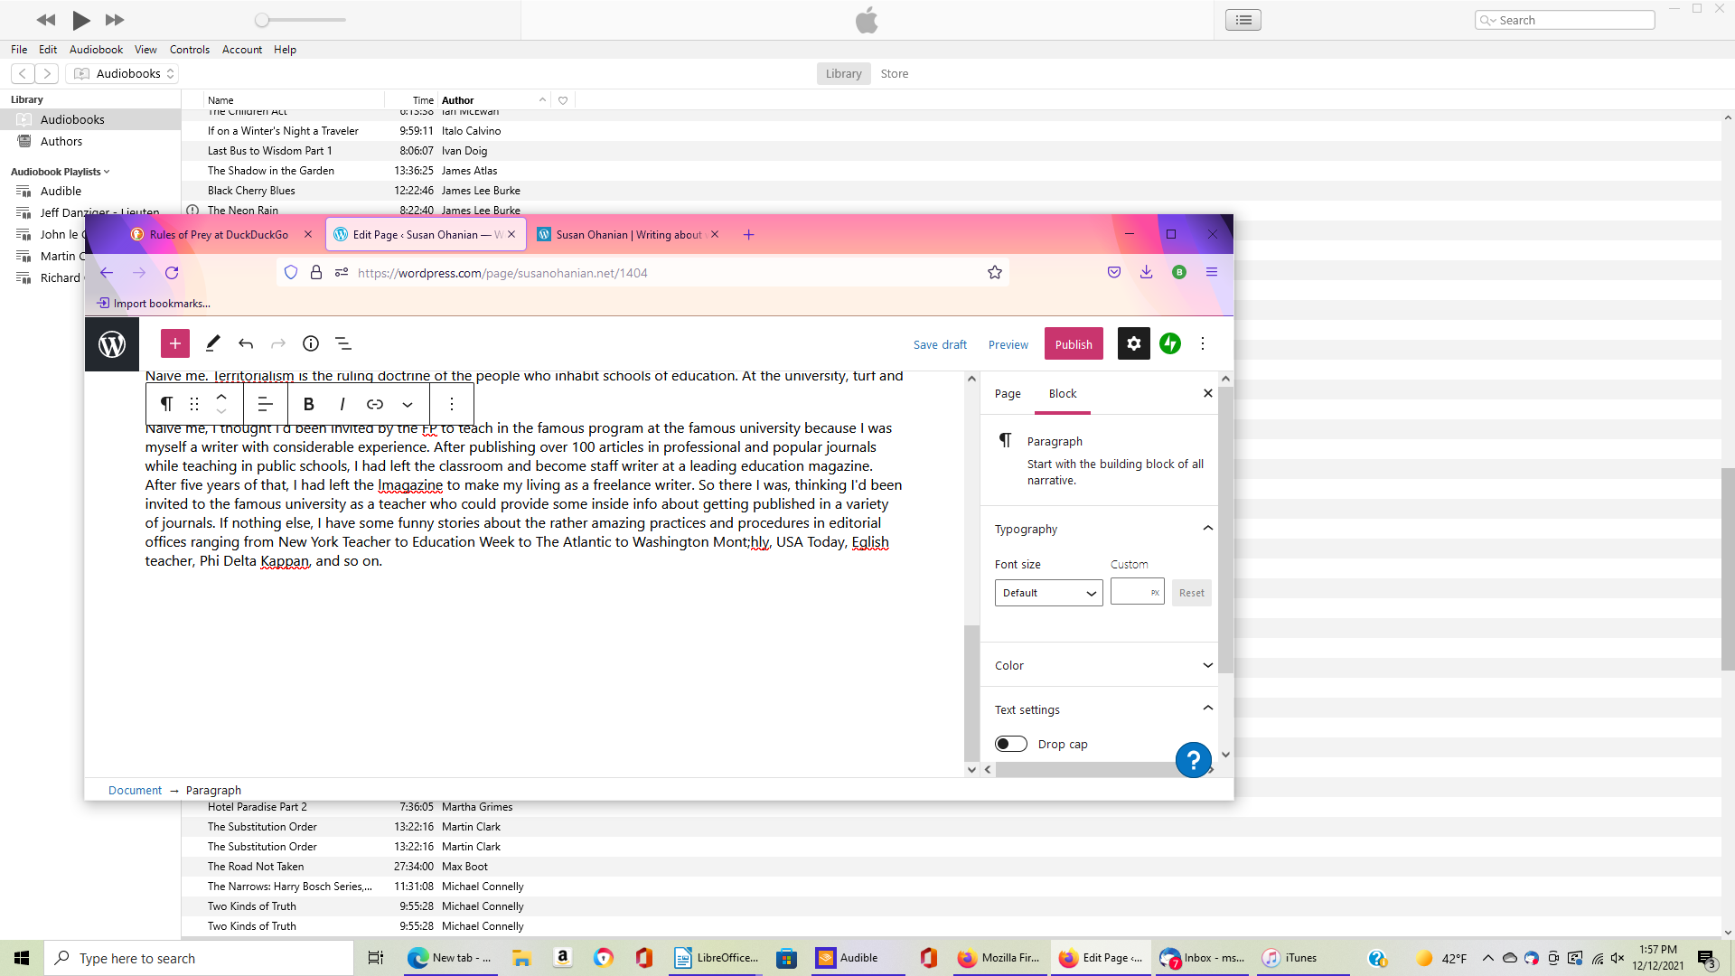Open the blue help question mark

(1193, 760)
